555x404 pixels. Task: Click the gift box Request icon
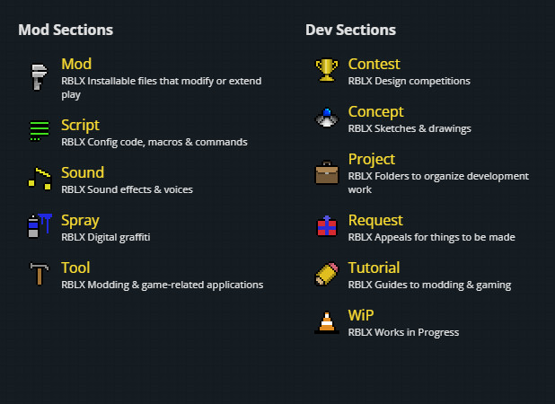pyautogui.click(x=326, y=225)
